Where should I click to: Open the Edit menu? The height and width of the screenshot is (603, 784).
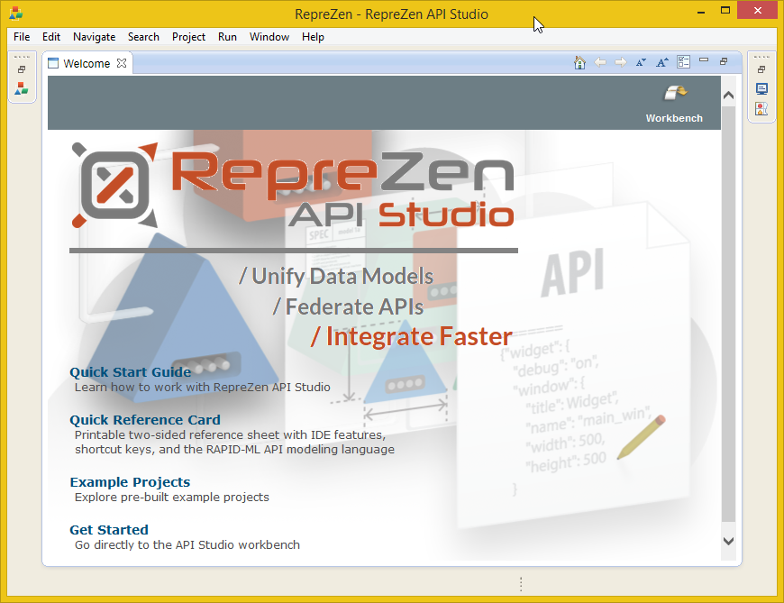tap(51, 37)
